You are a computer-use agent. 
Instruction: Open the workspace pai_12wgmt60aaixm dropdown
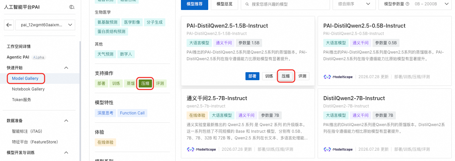pyautogui.click(x=45, y=25)
